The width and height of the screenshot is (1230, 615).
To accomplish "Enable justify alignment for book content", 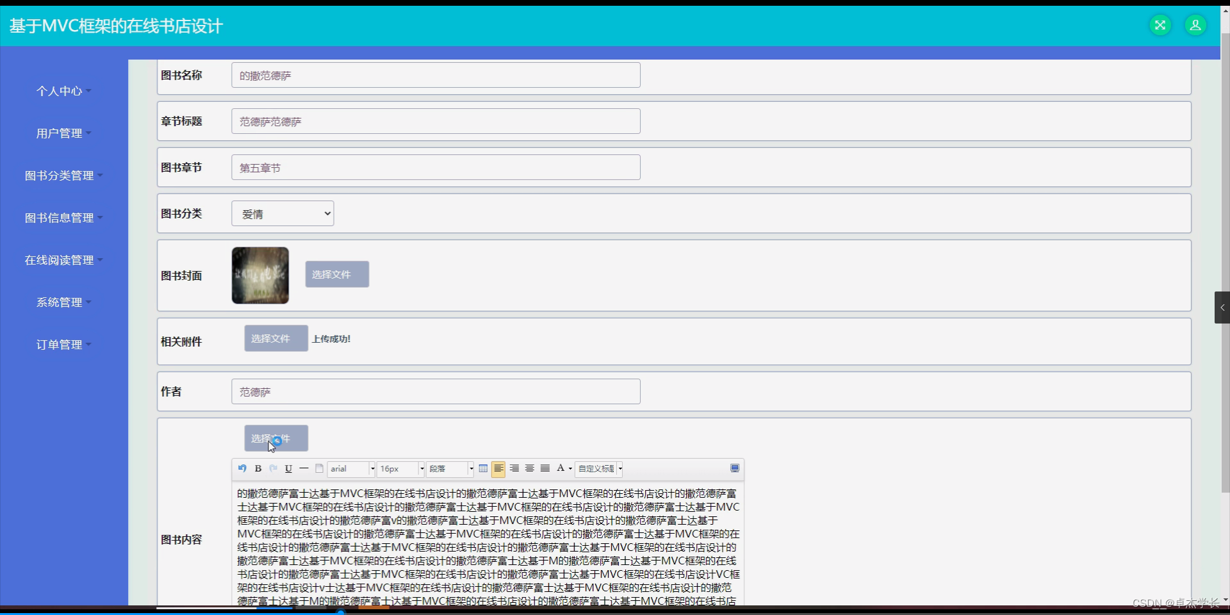I will pyautogui.click(x=545, y=469).
